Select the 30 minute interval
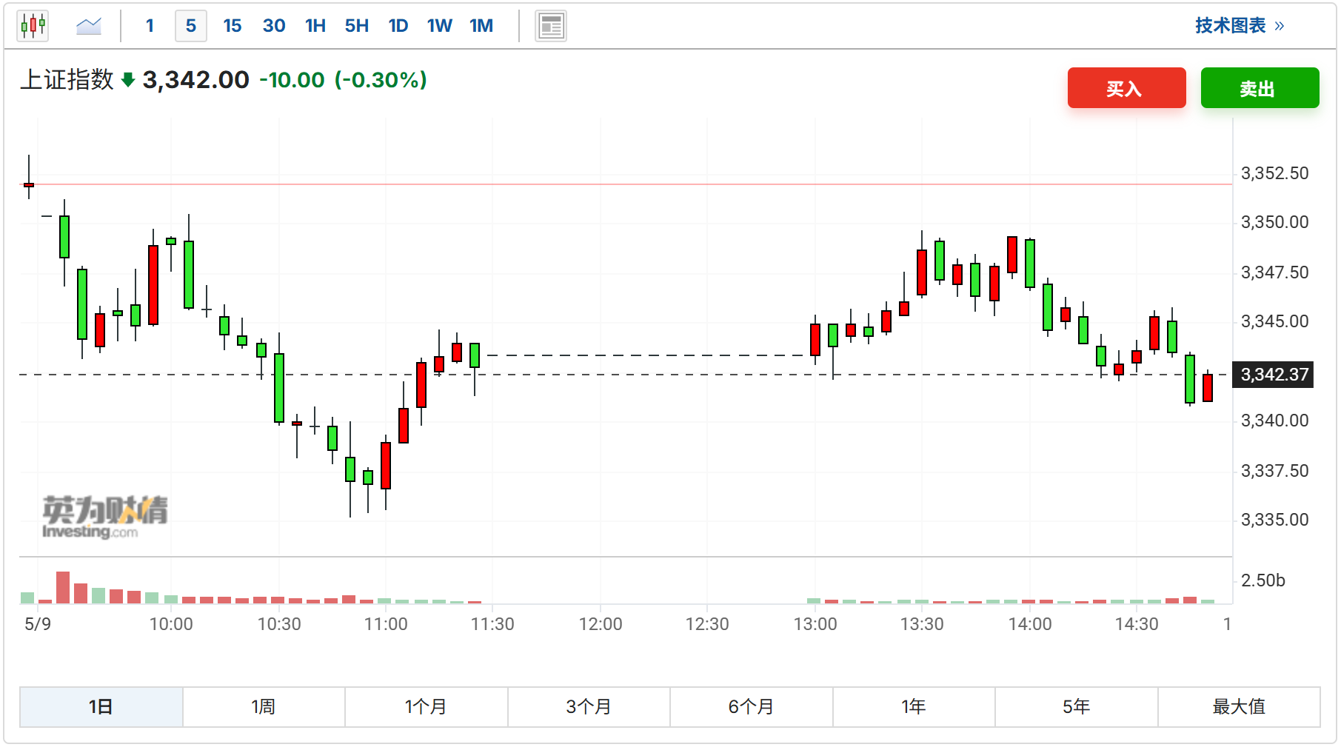The width and height of the screenshot is (1341, 750). click(274, 26)
